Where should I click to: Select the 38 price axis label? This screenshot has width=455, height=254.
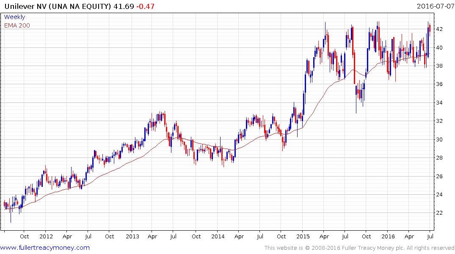(x=439, y=66)
